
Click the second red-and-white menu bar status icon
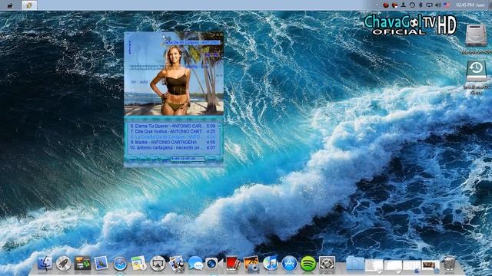pos(394,5)
